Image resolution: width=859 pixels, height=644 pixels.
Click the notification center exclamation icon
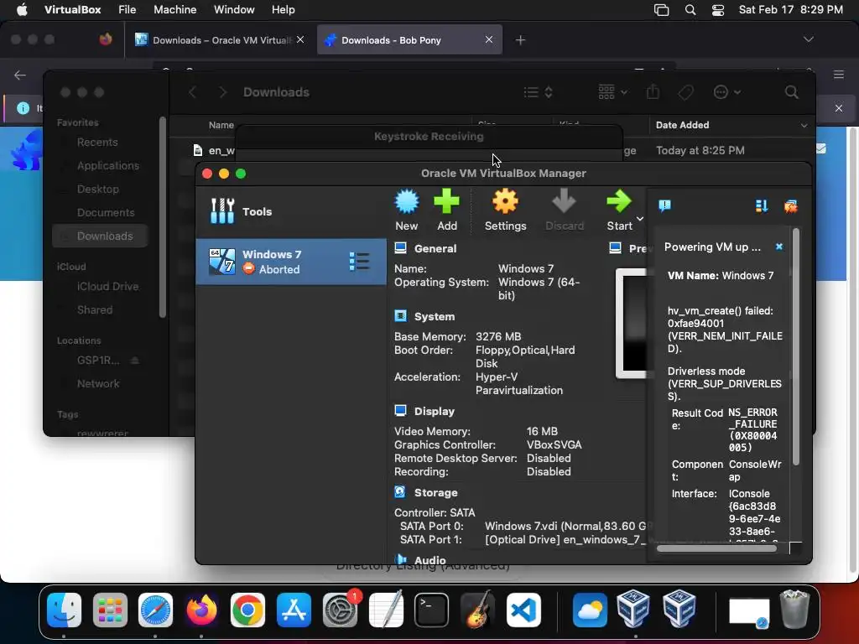[x=664, y=206]
